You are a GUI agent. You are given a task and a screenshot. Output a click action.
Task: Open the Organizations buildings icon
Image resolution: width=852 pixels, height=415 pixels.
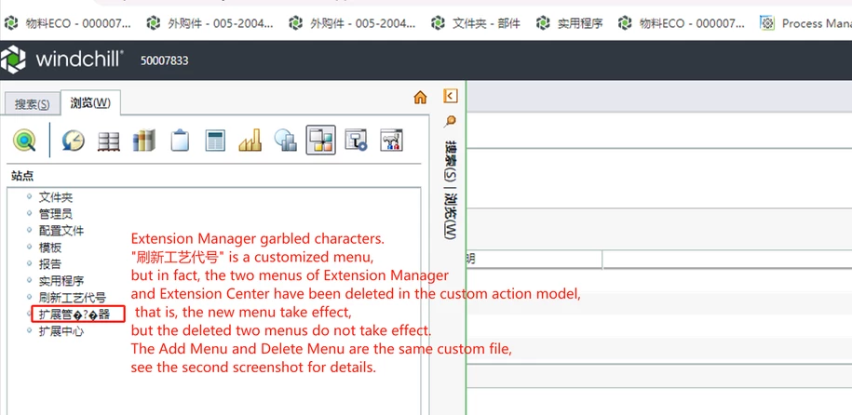coord(285,141)
